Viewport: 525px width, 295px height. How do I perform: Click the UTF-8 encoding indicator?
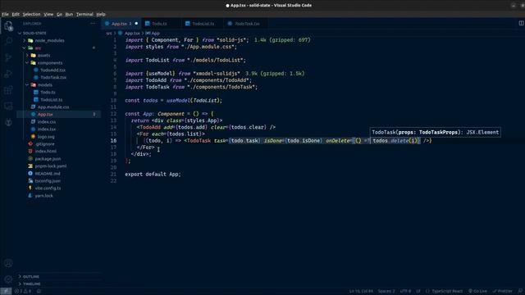[405, 291]
